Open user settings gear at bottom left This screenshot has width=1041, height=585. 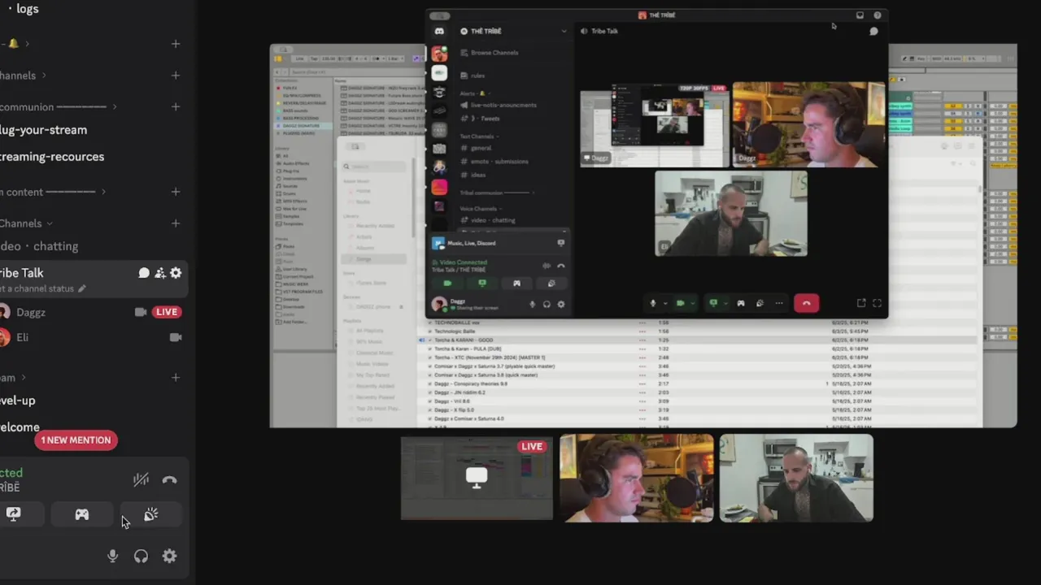click(x=169, y=557)
